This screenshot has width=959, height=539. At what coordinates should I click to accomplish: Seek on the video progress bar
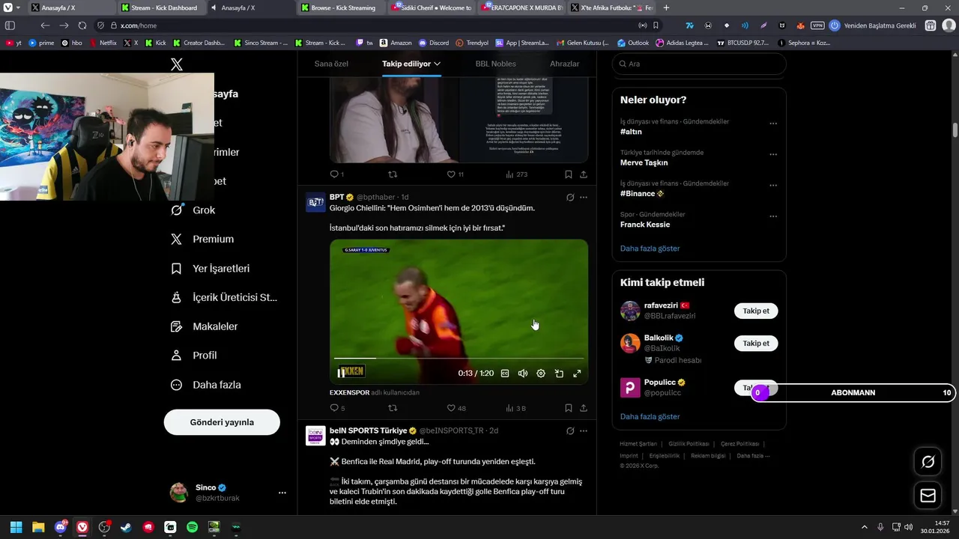click(459, 359)
